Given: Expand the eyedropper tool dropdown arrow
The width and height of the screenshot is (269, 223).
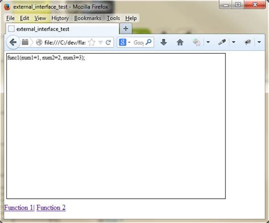Looking at the screenshot, I should (x=234, y=42).
